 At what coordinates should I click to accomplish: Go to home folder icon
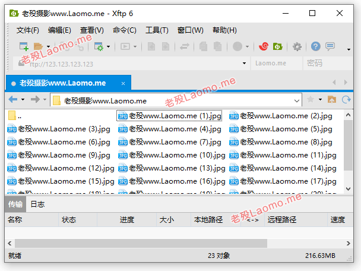[x=332, y=100]
